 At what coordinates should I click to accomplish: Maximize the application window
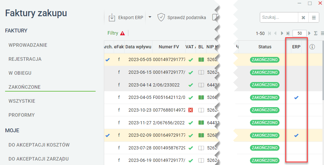[310, 3]
